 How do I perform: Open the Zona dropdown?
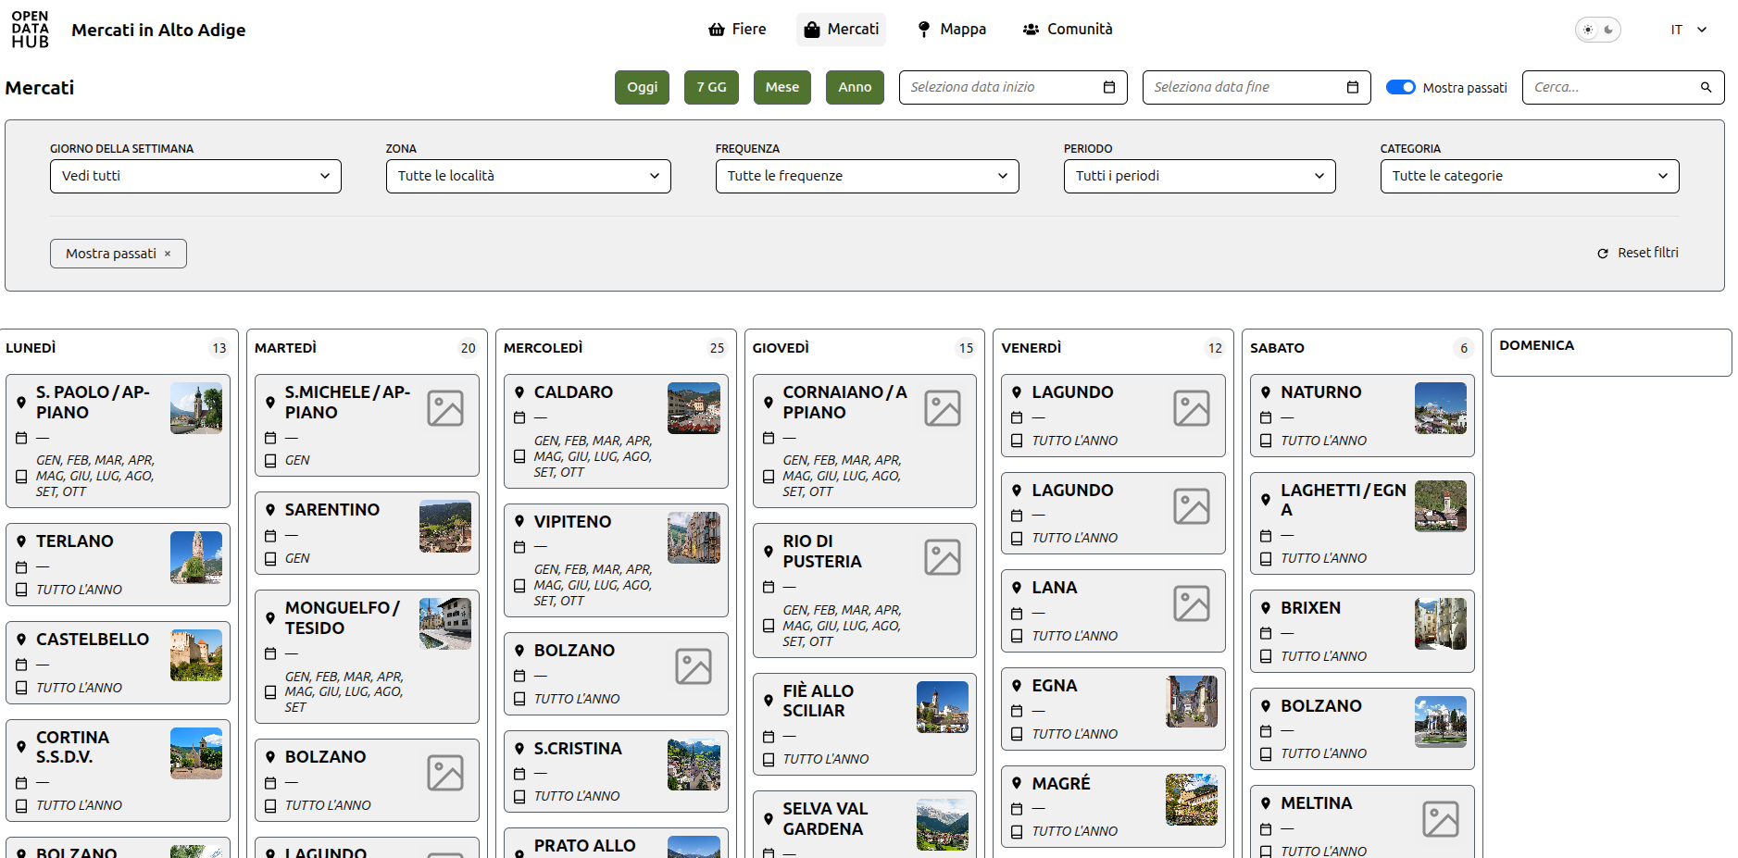click(x=528, y=176)
